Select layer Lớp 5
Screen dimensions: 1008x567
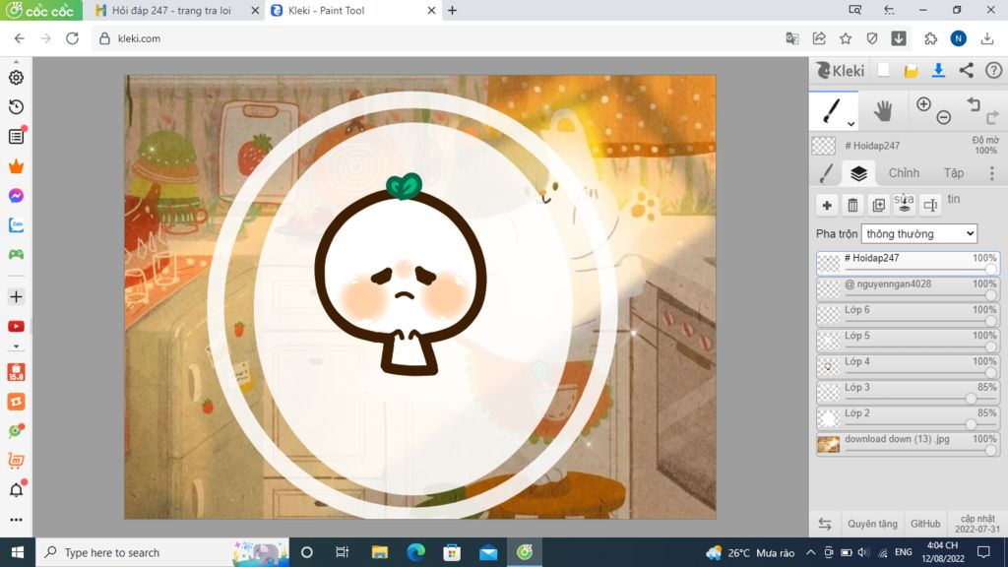tap(909, 341)
